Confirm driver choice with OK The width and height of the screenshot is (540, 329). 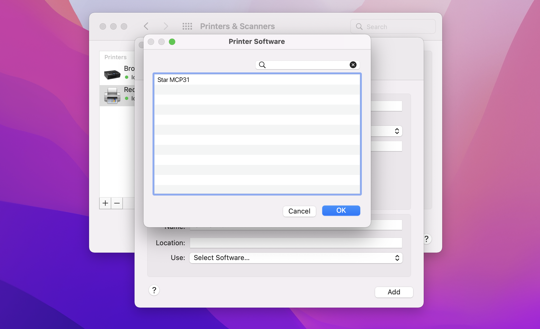[341, 211]
